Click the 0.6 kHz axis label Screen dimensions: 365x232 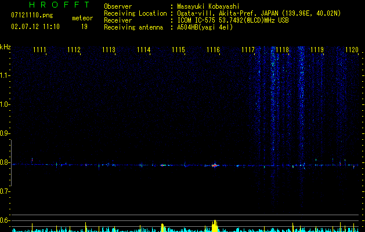point(5,220)
